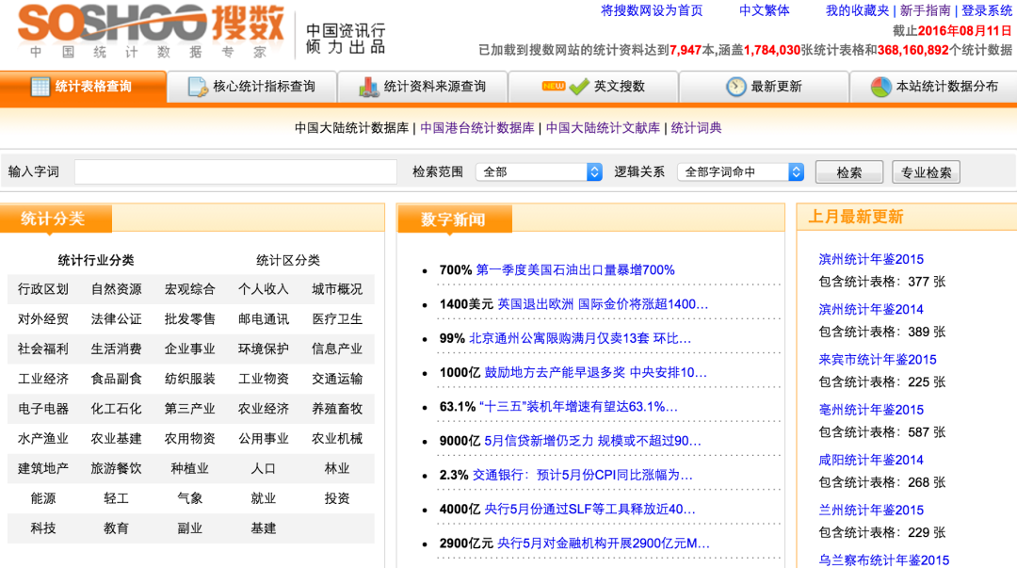Open the 能源 category

42,498
